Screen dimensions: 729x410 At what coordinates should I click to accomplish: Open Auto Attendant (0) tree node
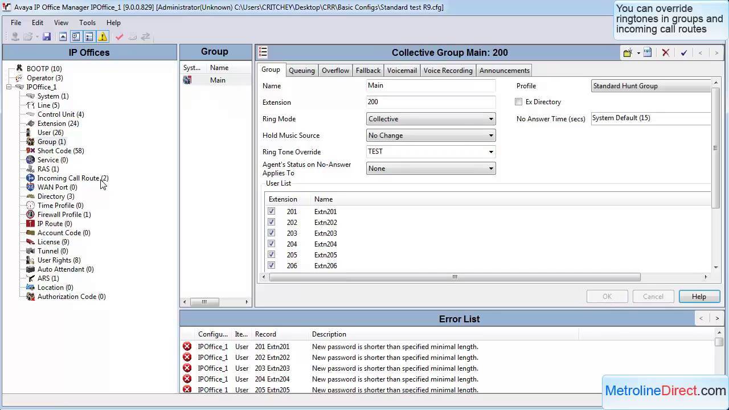(65, 269)
